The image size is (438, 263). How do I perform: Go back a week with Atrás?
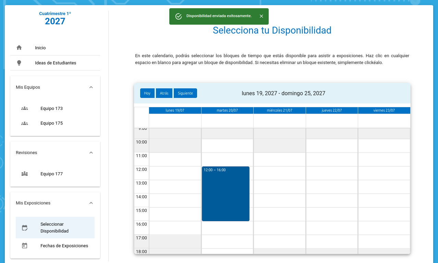coord(164,93)
